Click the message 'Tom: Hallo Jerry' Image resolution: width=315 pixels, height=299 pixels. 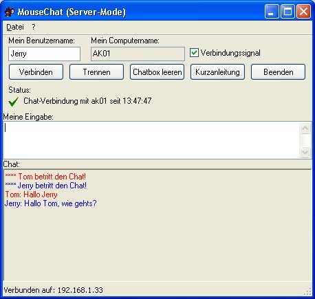pos(31,195)
